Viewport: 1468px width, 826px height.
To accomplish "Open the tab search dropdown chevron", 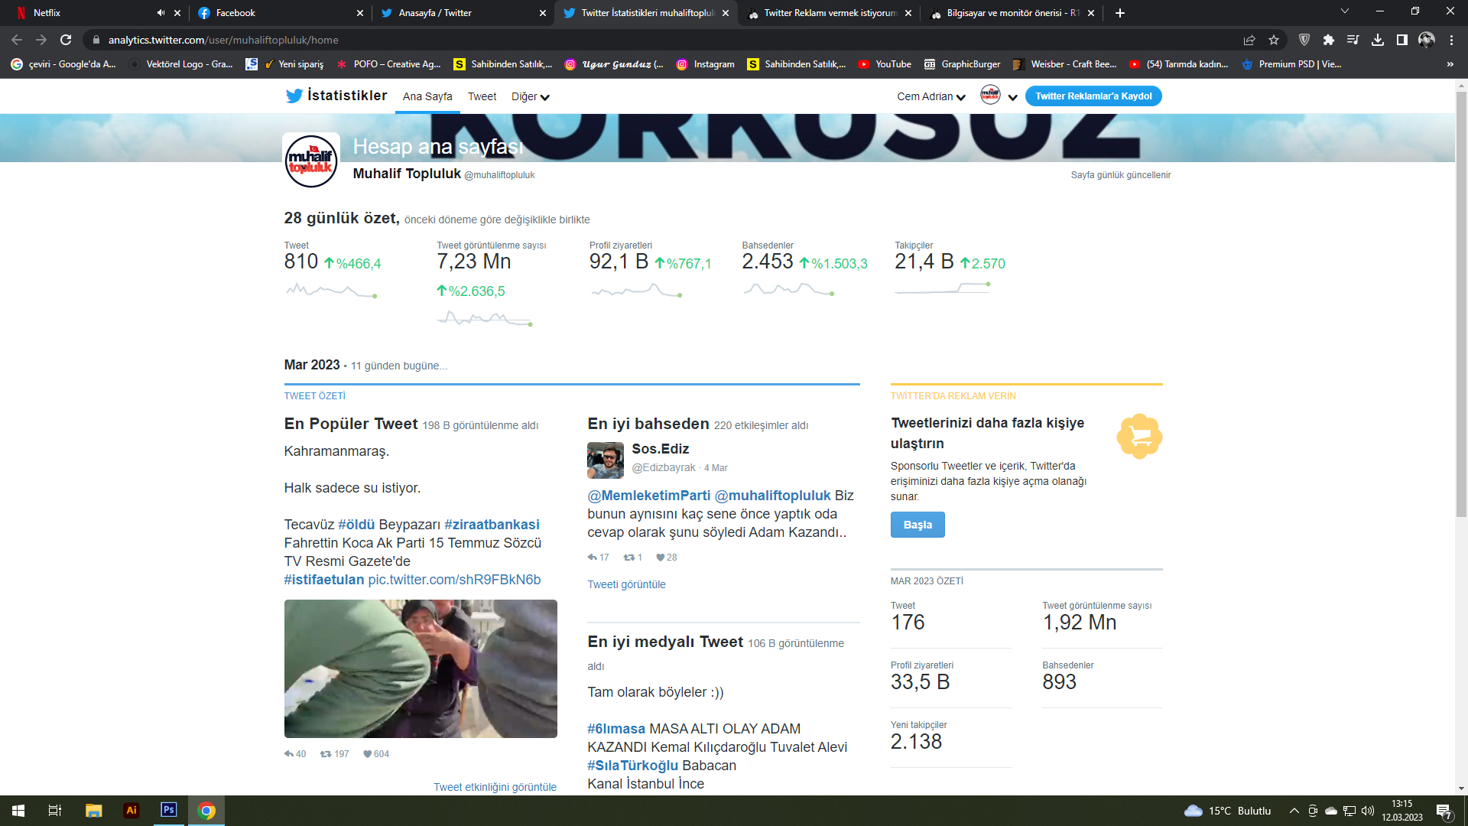I will click(1345, 11).
